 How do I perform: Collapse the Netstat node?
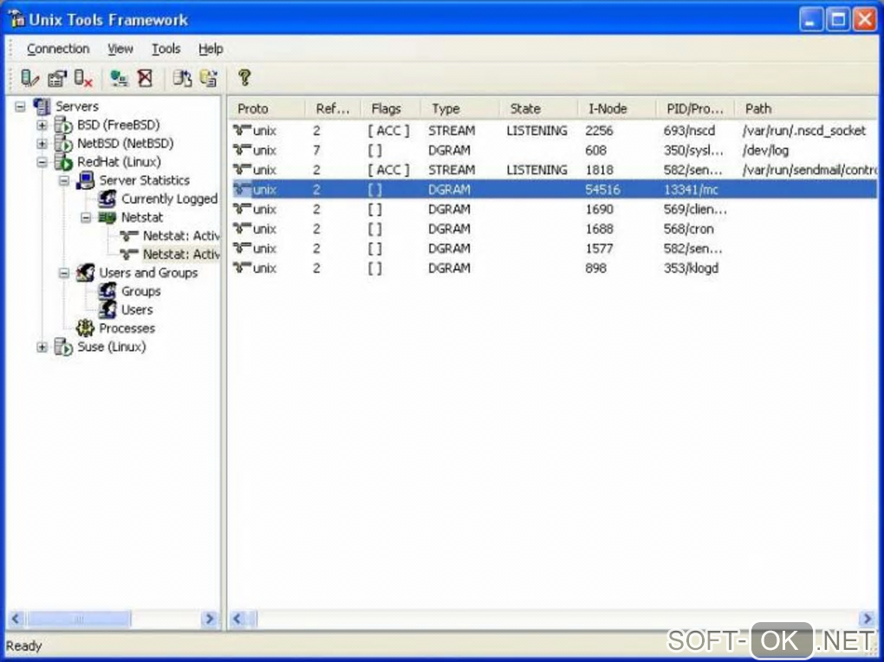tap(86, 217)
